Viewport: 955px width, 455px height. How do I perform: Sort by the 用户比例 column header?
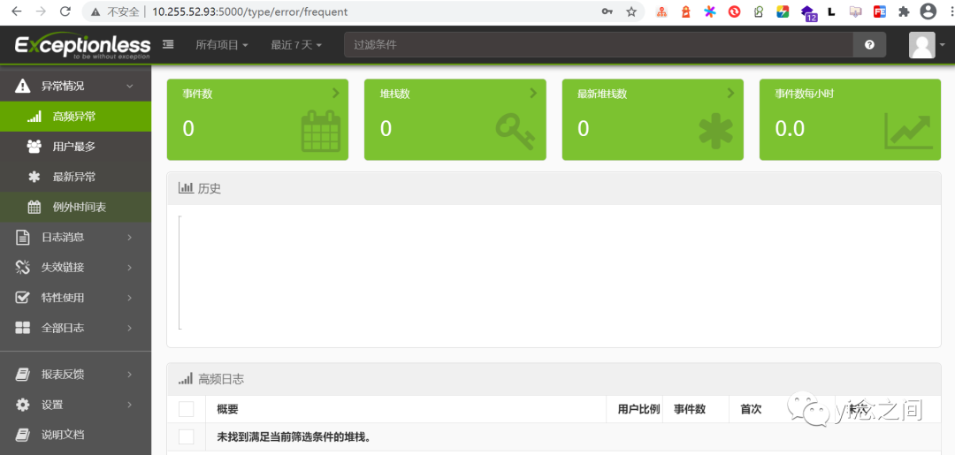tap(639, 409)
